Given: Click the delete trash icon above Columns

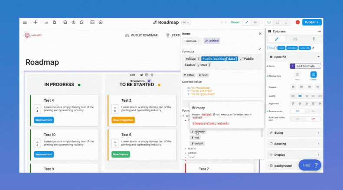Looking at the screenshot, I should pyautogui.click(x=152, y=75).
